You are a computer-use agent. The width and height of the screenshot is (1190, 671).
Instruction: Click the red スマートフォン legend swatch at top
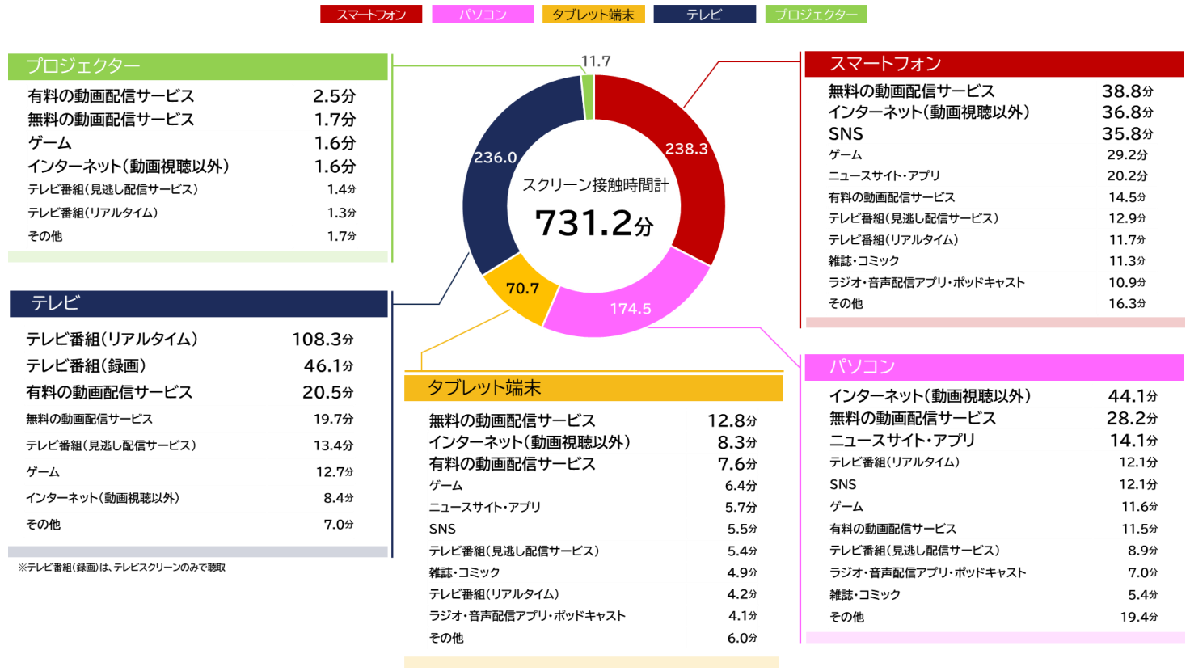(x=371, y=15)
